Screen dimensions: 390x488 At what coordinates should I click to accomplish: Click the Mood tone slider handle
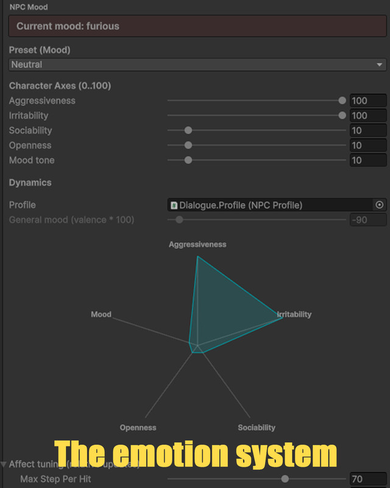[x=188, y=160]
